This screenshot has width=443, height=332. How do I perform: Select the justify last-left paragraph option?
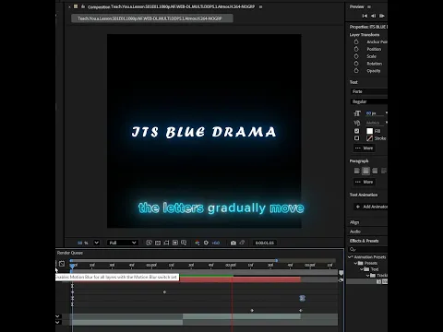(384, 171)
